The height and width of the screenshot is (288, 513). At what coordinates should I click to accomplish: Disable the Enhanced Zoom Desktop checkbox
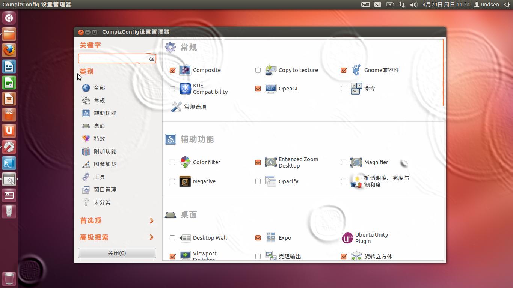click(258, 162)
